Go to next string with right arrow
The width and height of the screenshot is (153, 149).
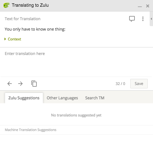tap(20, 84)
